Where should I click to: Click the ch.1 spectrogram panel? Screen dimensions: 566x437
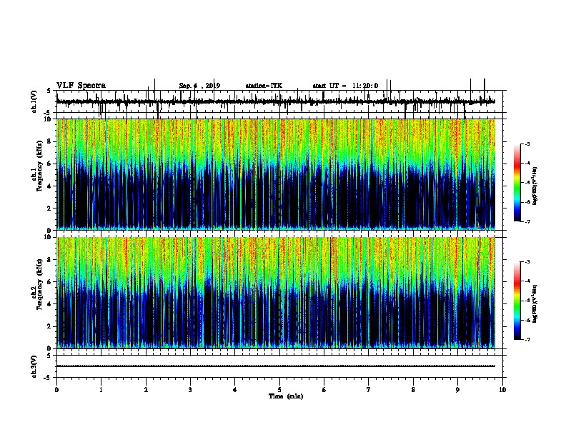click(x=276, y=174)
